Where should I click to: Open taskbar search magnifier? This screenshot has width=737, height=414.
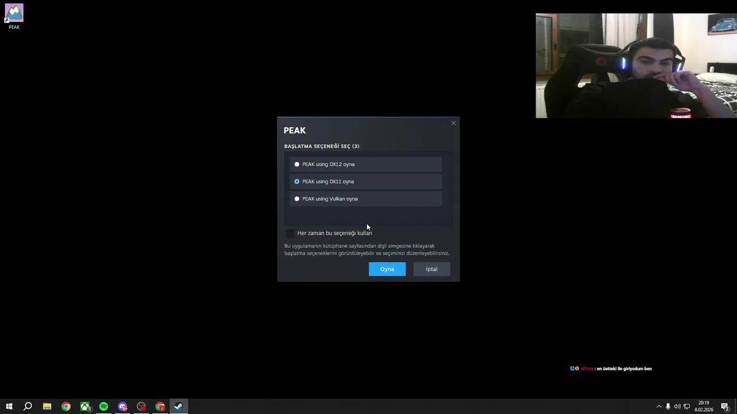[28, 407]
